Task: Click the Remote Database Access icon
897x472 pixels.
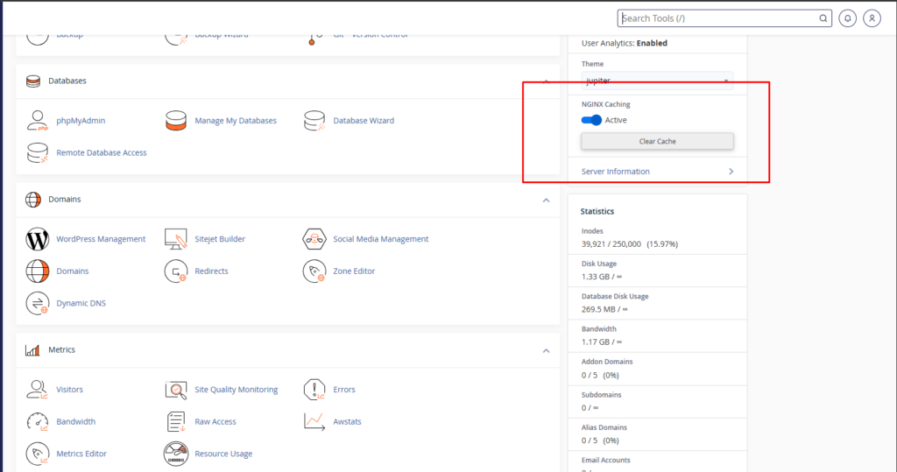Action: (x=37, y=152)
